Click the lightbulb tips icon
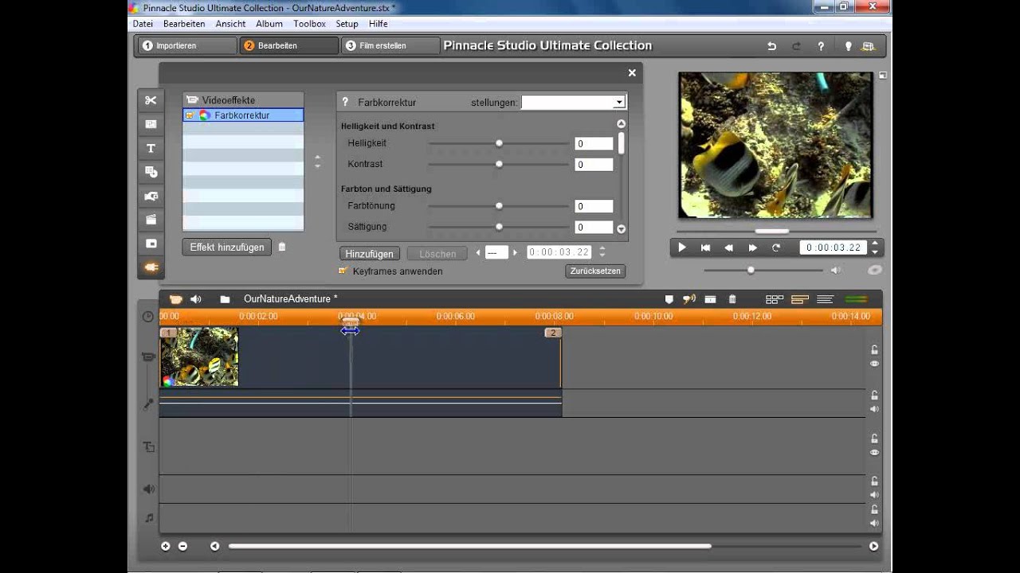 (x=849, y=46)
